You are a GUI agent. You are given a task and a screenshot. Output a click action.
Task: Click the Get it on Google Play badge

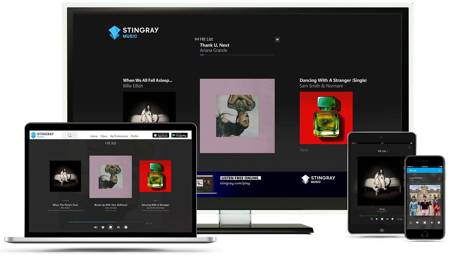pos(180,135)
